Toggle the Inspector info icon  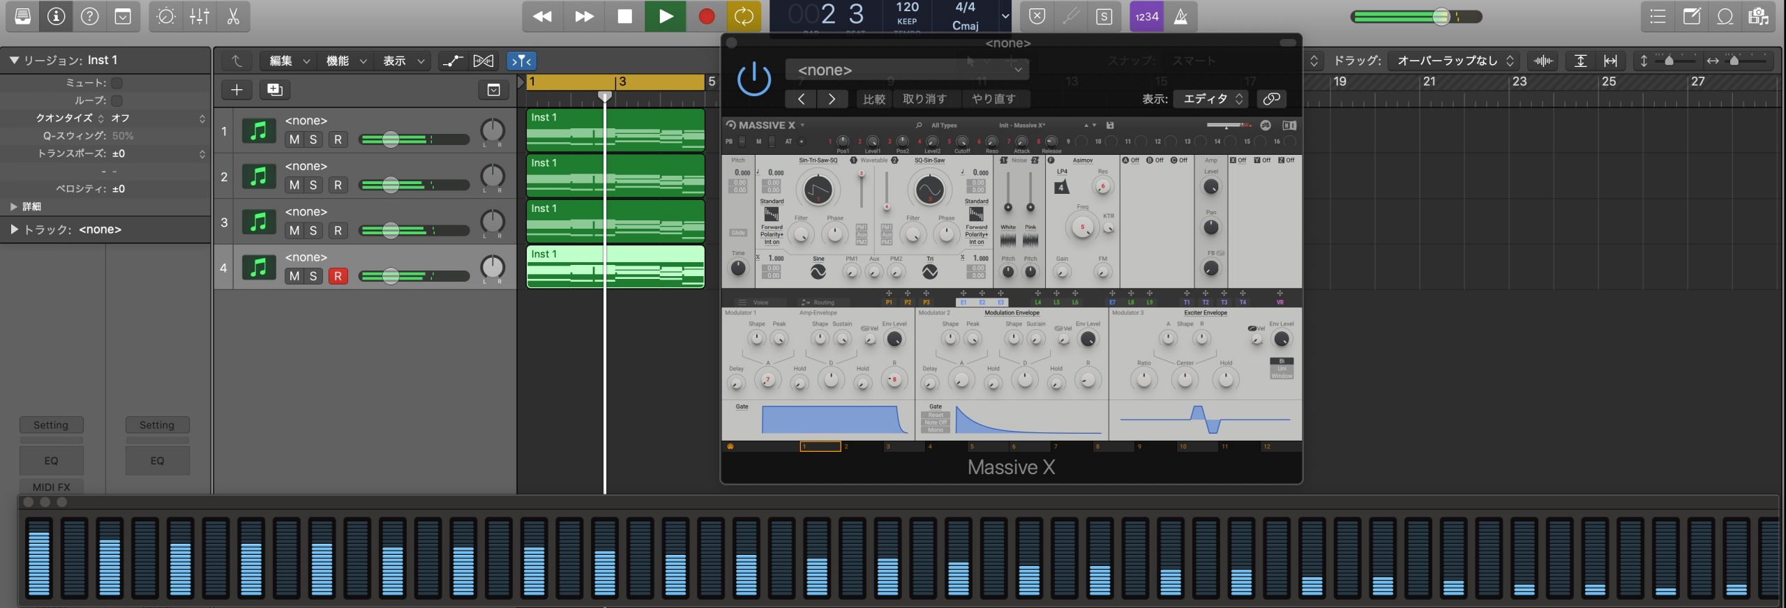click(x=57, y=16)
